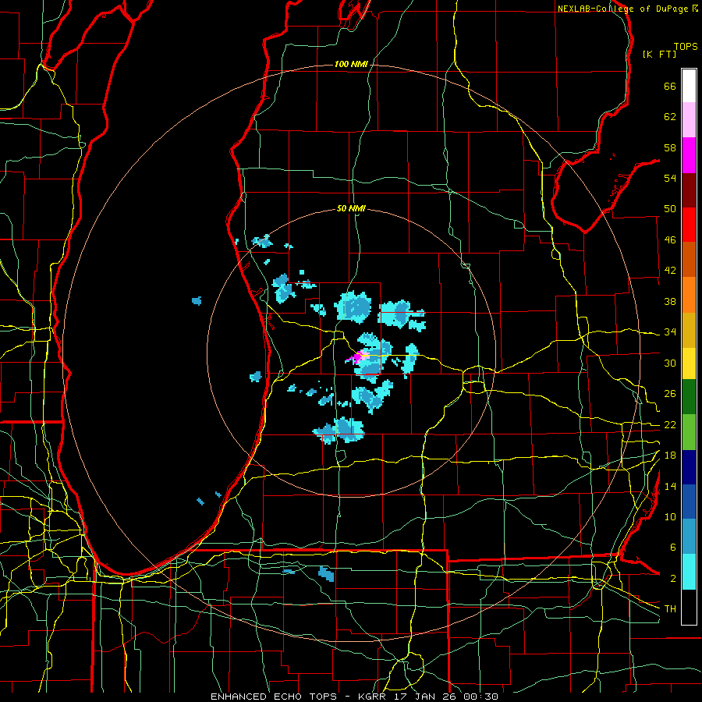This screenshot has width=702, height=702.
Task: Click the light green 18-22 kft swatch
Action: pos(689,432)
